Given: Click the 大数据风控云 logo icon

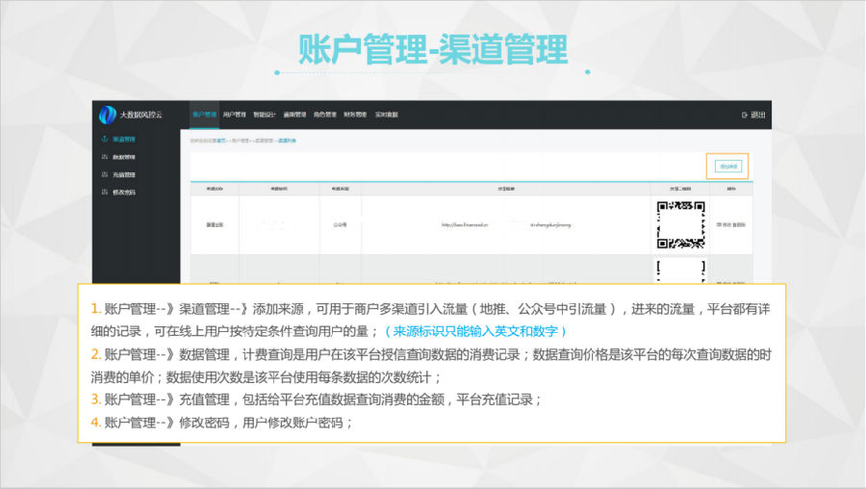Looking at the screenshot, I should pyautogui.click(x=107, y=115).
